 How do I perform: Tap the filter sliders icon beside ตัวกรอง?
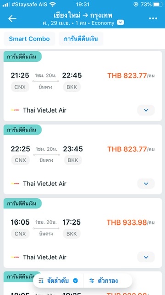click(x=92, y=281)
